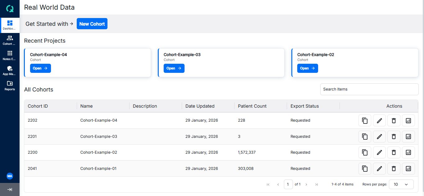Go to the next page of results
This screenshot has width=424, height=196.
tap(306, 184)
